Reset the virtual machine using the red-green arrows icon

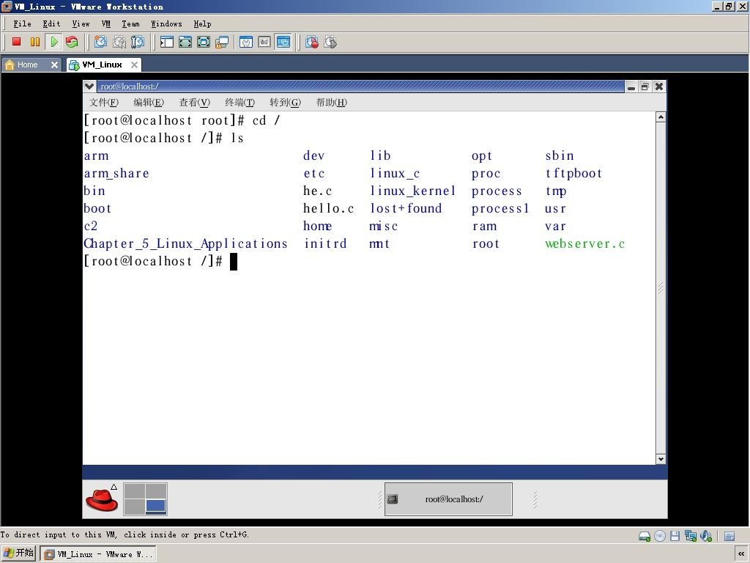[x=72, y=42]
